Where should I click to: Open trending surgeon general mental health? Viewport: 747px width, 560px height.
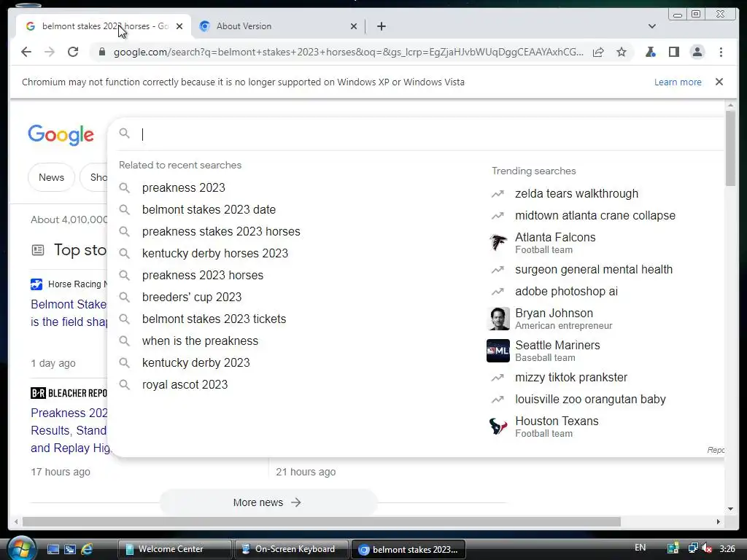coord(594,270)
